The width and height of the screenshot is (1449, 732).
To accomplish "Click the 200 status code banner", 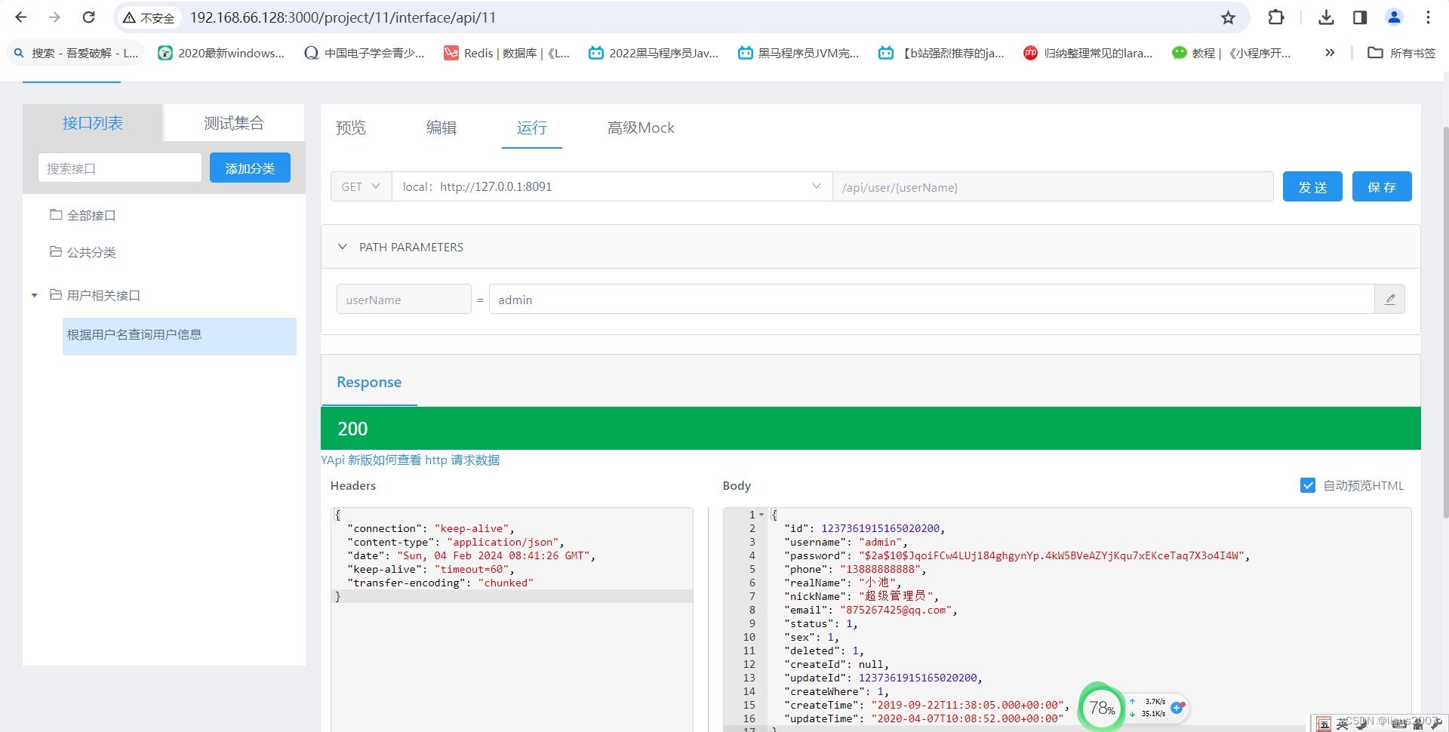I will pos(871,429).
